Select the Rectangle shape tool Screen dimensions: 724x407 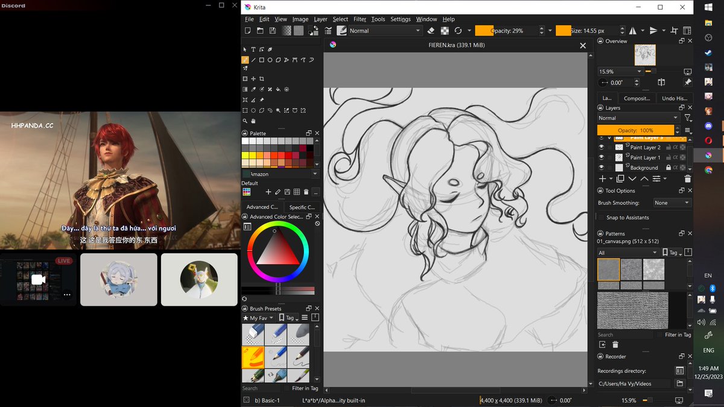click(x=261, y=60)
